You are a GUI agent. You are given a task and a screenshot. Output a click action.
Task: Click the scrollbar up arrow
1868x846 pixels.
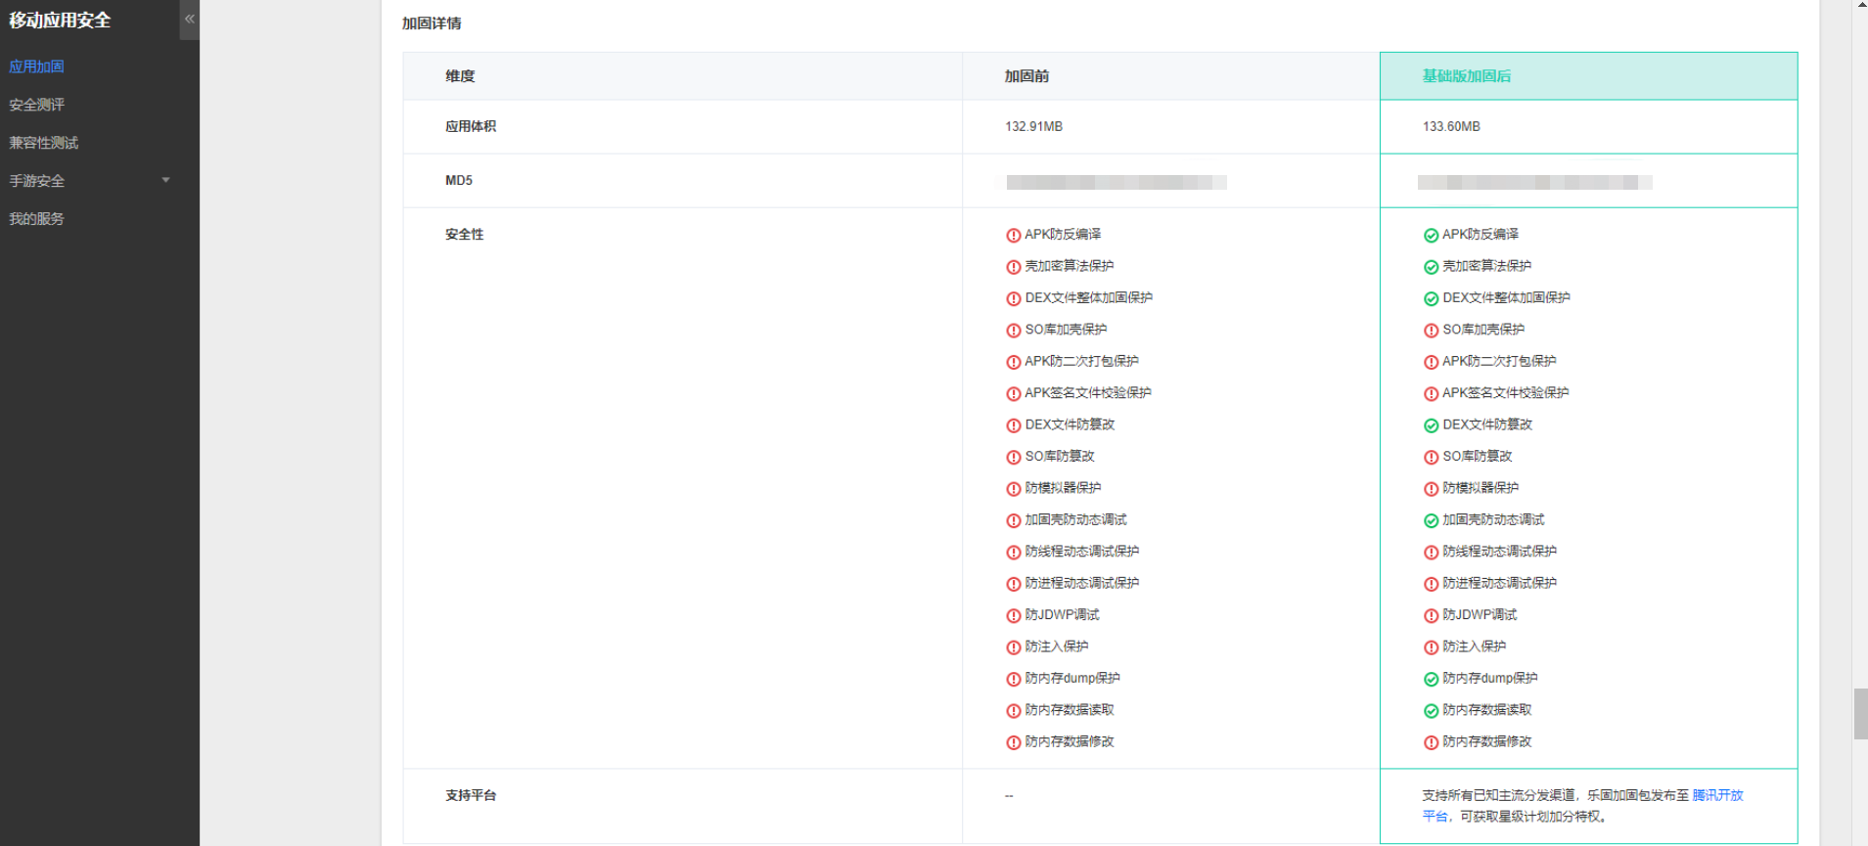[1860, 5]
